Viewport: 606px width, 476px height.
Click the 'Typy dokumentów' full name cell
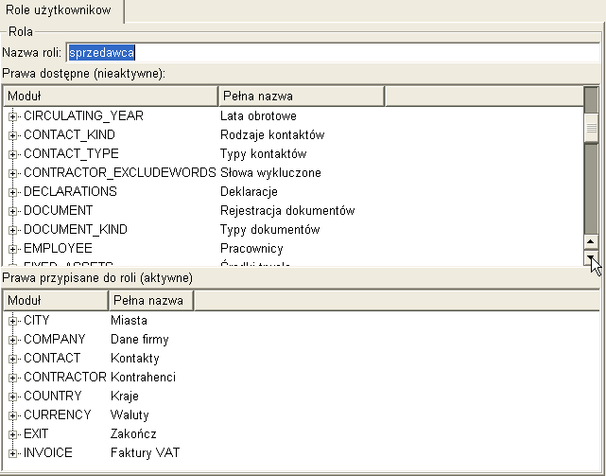pyautogui.click(x=270, y=230)
